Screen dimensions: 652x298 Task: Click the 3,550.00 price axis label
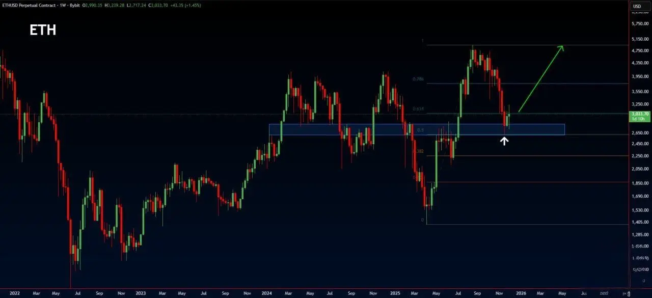[640, 92]
